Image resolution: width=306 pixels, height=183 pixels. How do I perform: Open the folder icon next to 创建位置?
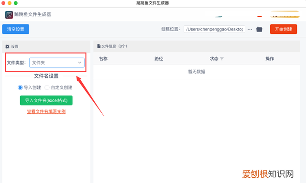pos(259,29)
